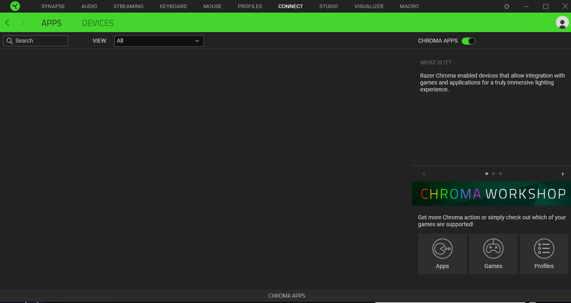571x303 pixels.
Task: Switch to the Streaming tab
Action: point(129,6)
